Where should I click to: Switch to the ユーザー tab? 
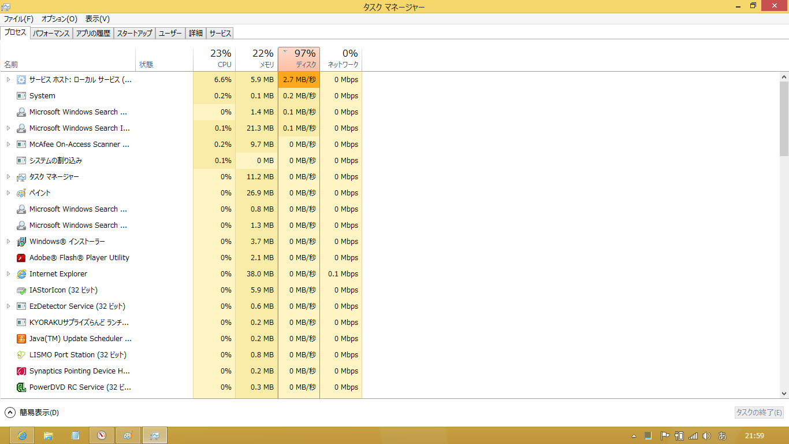click(x=170, y=34)
